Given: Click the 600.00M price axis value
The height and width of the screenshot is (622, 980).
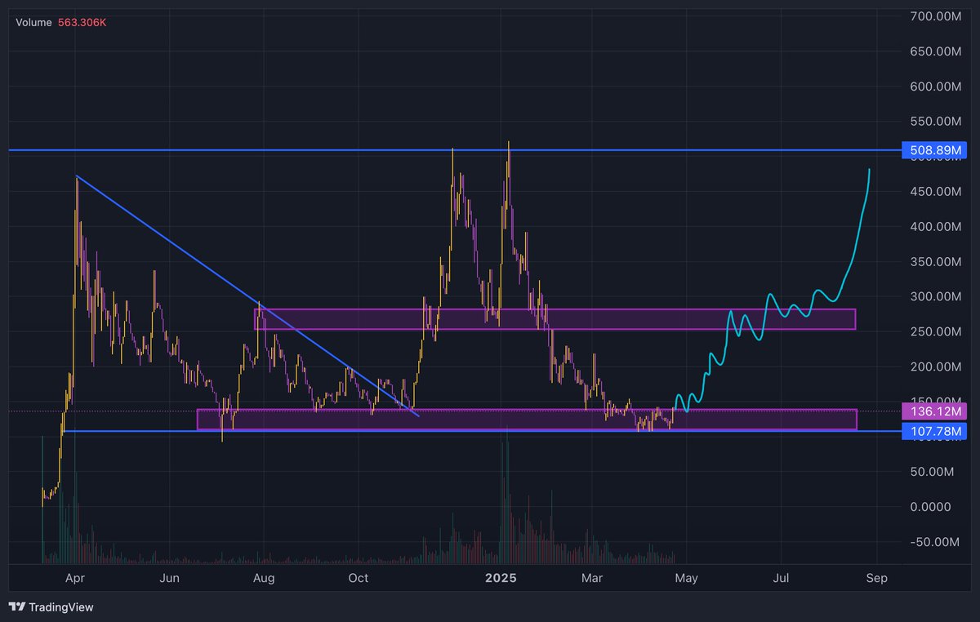Looking at the screenshot, I should [935, 87].
